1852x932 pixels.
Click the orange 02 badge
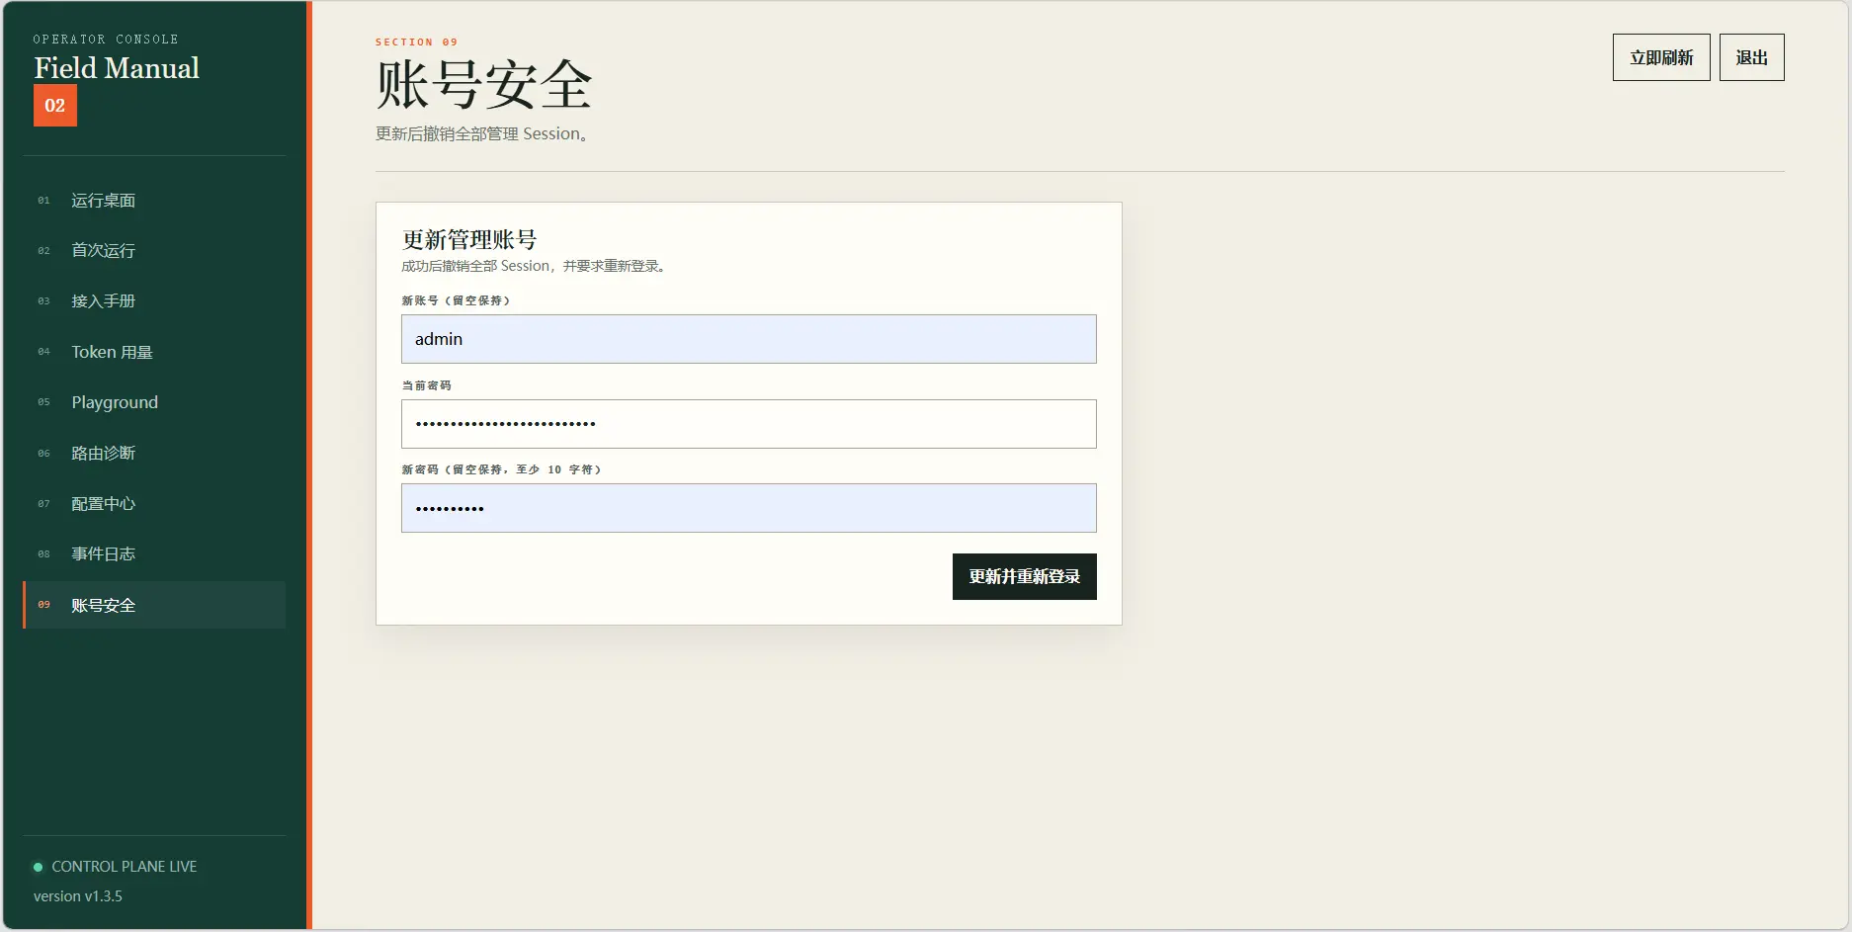[55, 106]
